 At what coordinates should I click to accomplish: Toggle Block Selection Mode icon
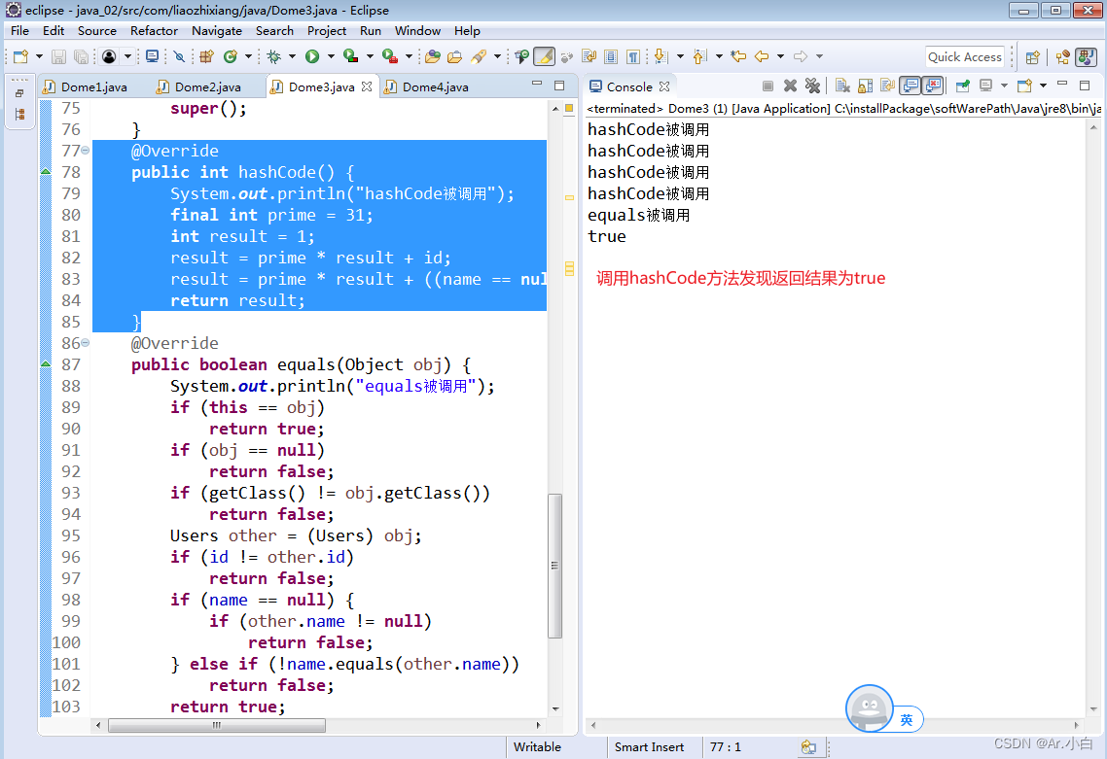click(612, 56)
